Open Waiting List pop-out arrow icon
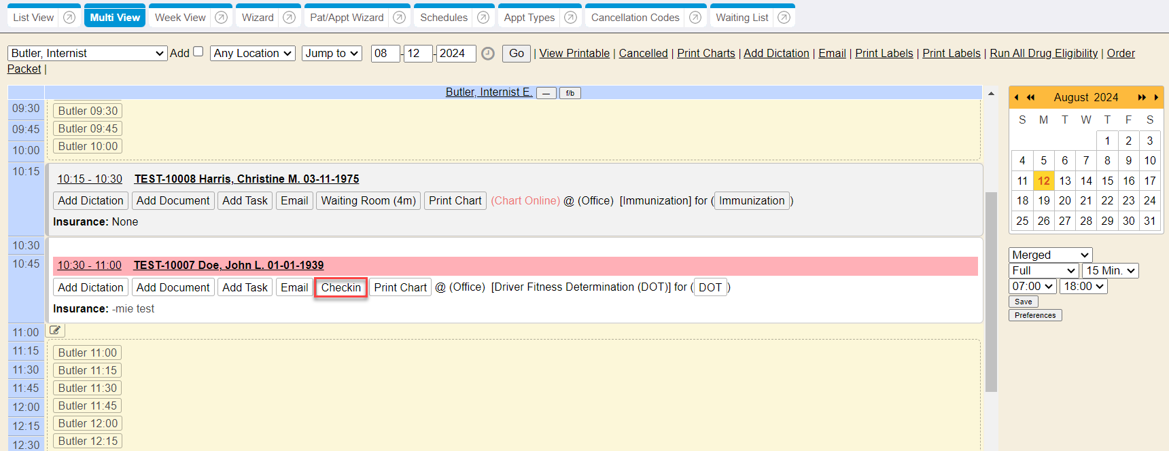Screen dimensions: 1169x451 (x=784, y=18)
